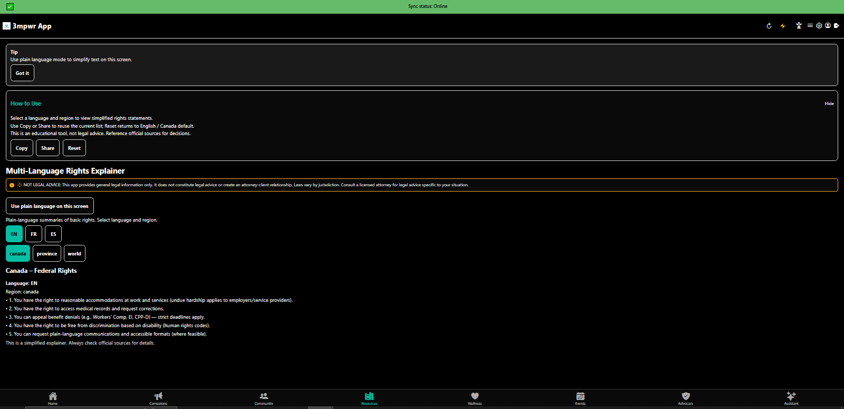Open the Campaigns tab with megaphone icon

[x=158, y=398]
